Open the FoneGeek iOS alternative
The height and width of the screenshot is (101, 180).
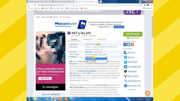tap(132, 67)
